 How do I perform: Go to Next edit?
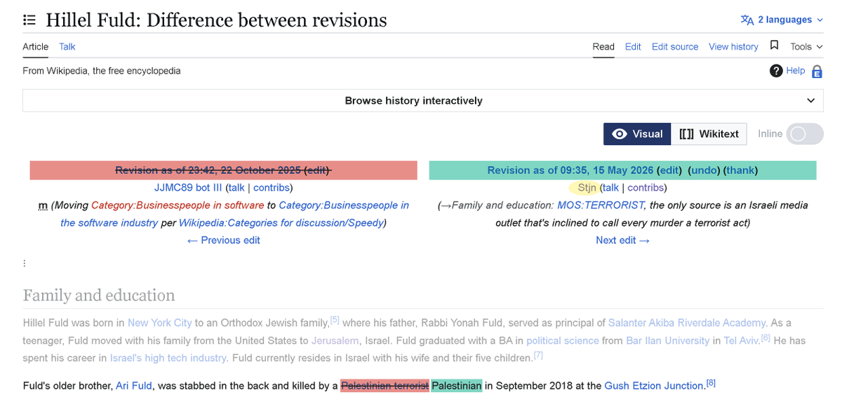(x=622, y=240)
